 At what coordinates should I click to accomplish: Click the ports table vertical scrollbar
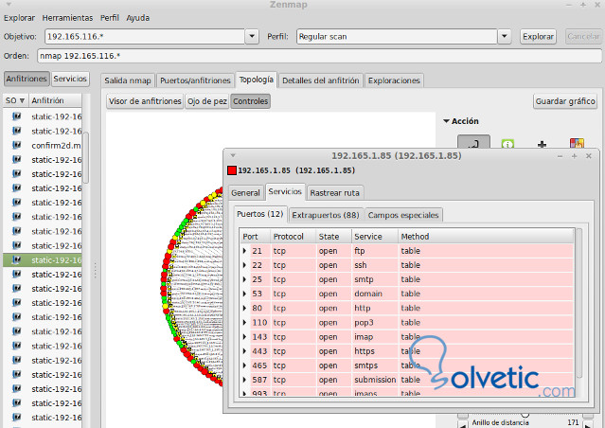[x=578, y=303]
